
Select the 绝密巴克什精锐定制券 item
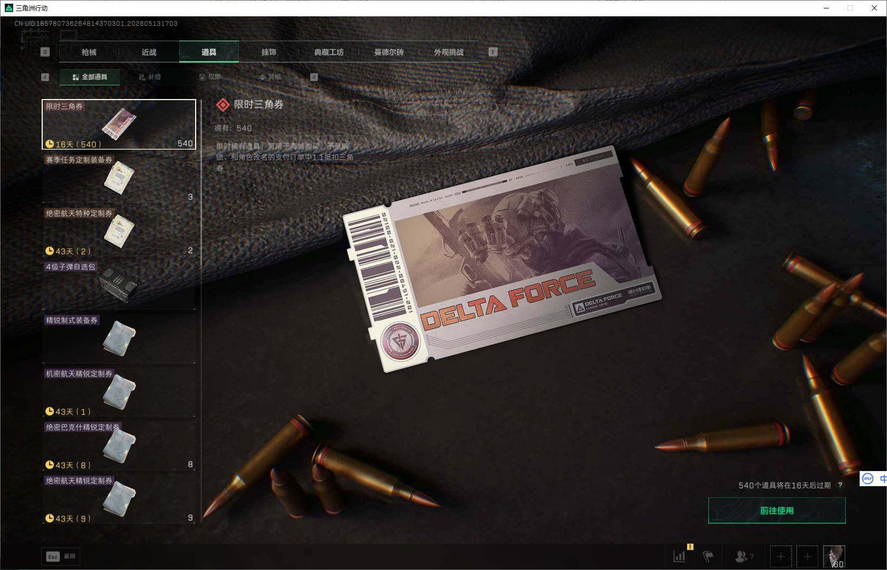point(119,446)
